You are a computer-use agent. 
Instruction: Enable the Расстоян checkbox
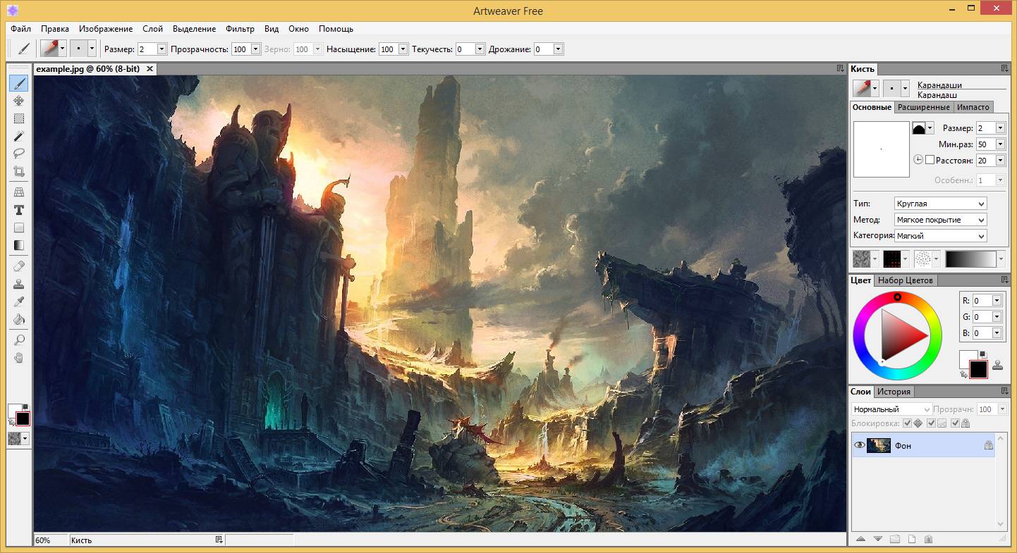pyautogui.click(x=930, y=160)
